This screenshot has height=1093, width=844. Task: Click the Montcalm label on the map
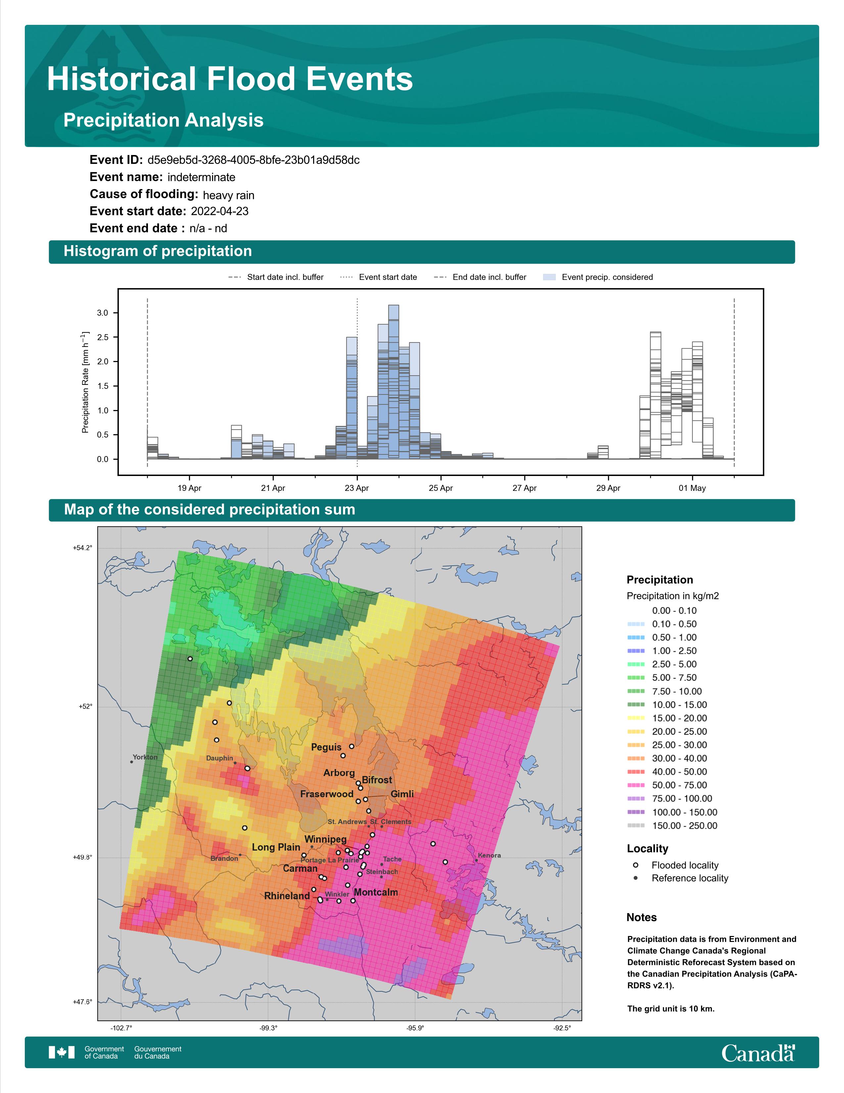pos(376,892)
